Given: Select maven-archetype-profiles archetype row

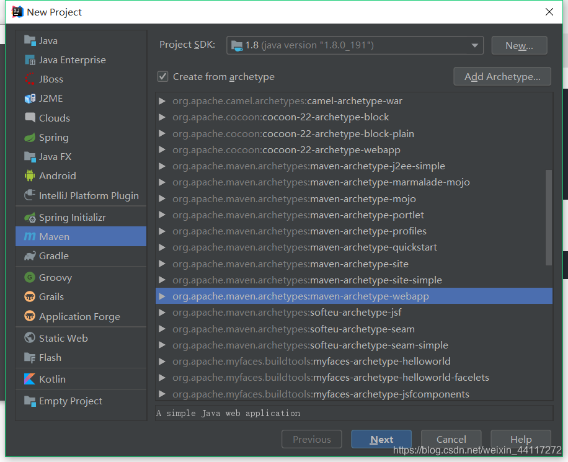Looking at the screenshot, I should point(354,231).
